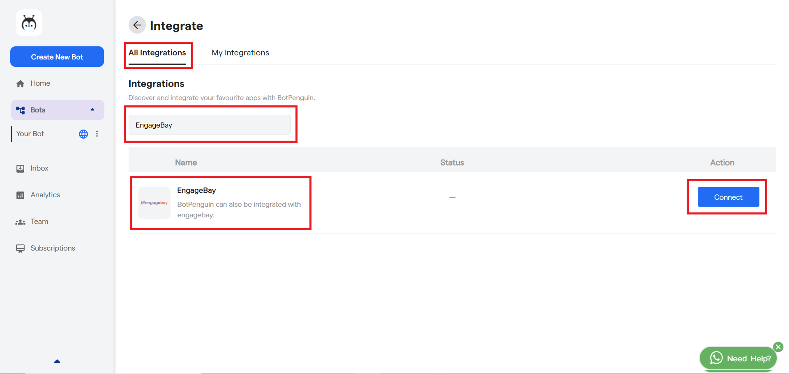
Task: Open WhatsApp Need Help chat
Action: click(738, 358)
